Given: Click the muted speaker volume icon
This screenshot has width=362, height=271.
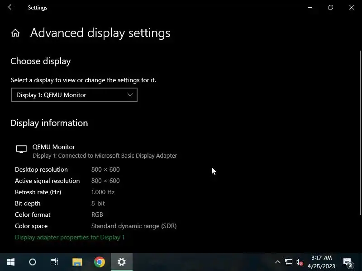Looking at the screenshot, I should pos(300,262).
